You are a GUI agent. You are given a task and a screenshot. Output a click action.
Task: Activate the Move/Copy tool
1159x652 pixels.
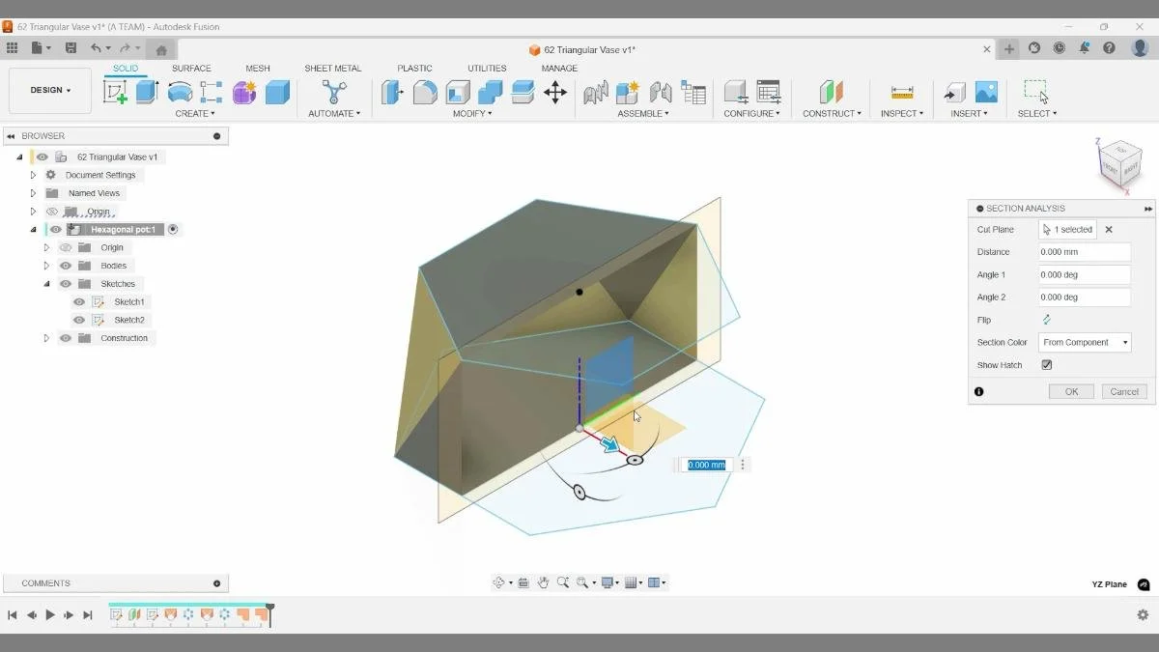[556, 92]
